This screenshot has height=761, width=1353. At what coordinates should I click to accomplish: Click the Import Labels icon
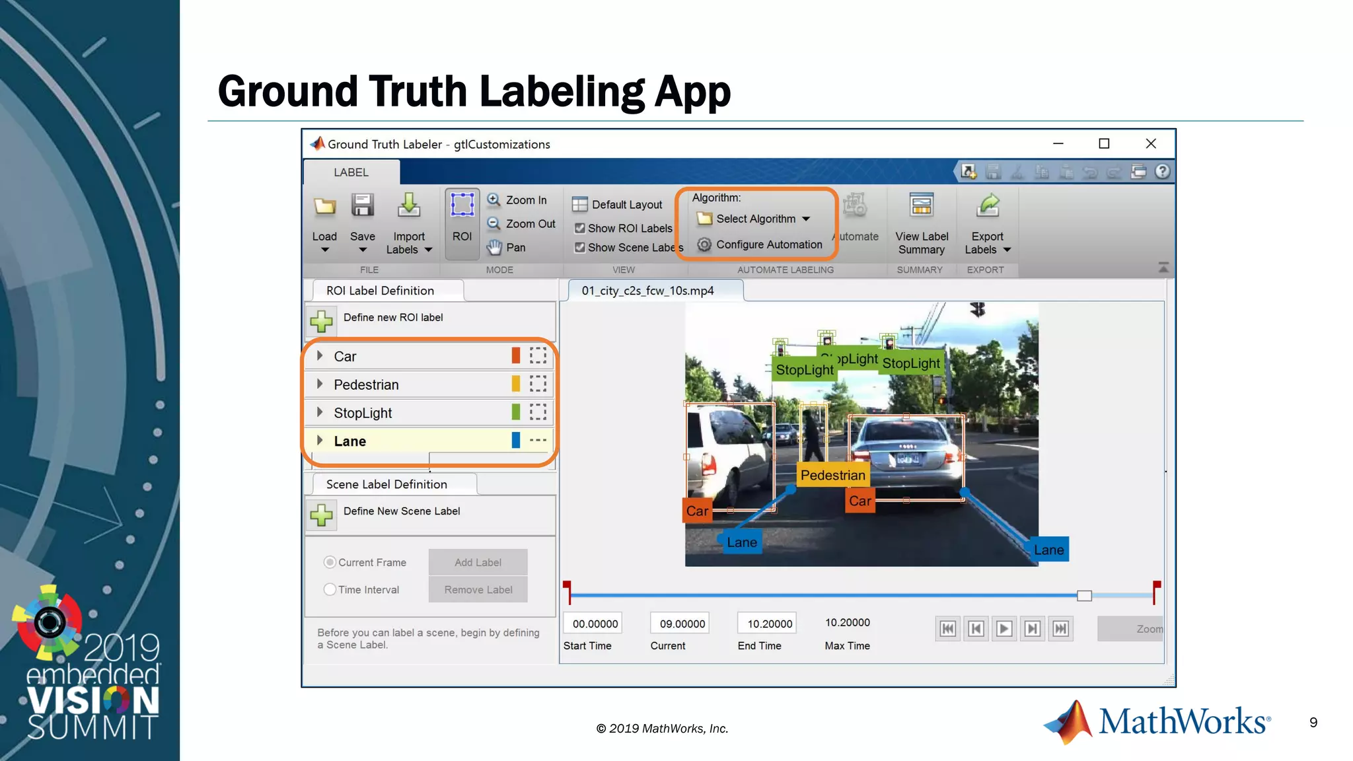pyautogui.click(x=409, y=206)
